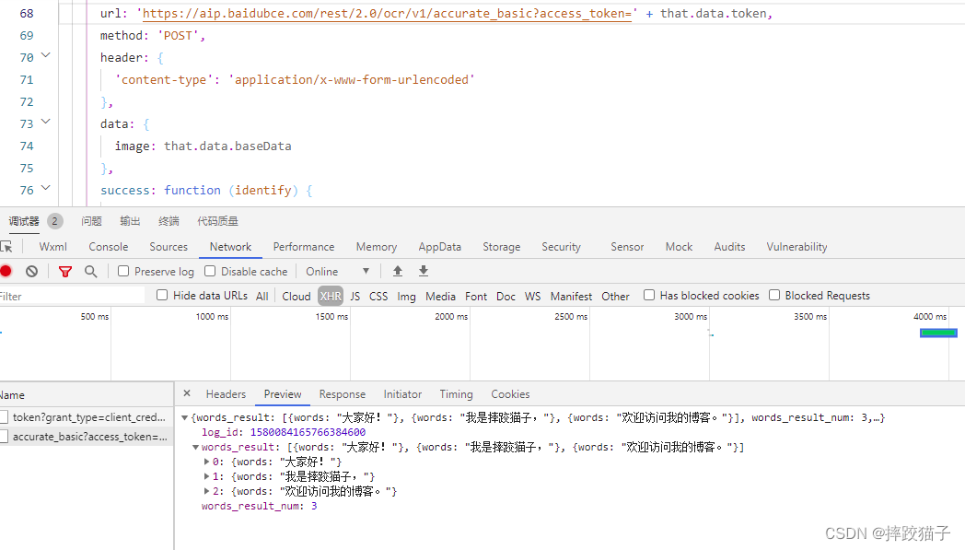965x550 pixels.
Task: Open network search with the magnifier icon
Action: 90,271
